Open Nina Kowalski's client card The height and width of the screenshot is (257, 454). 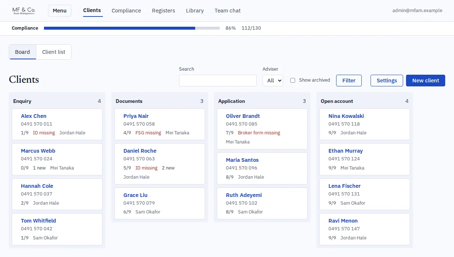(x=365, y=124)
